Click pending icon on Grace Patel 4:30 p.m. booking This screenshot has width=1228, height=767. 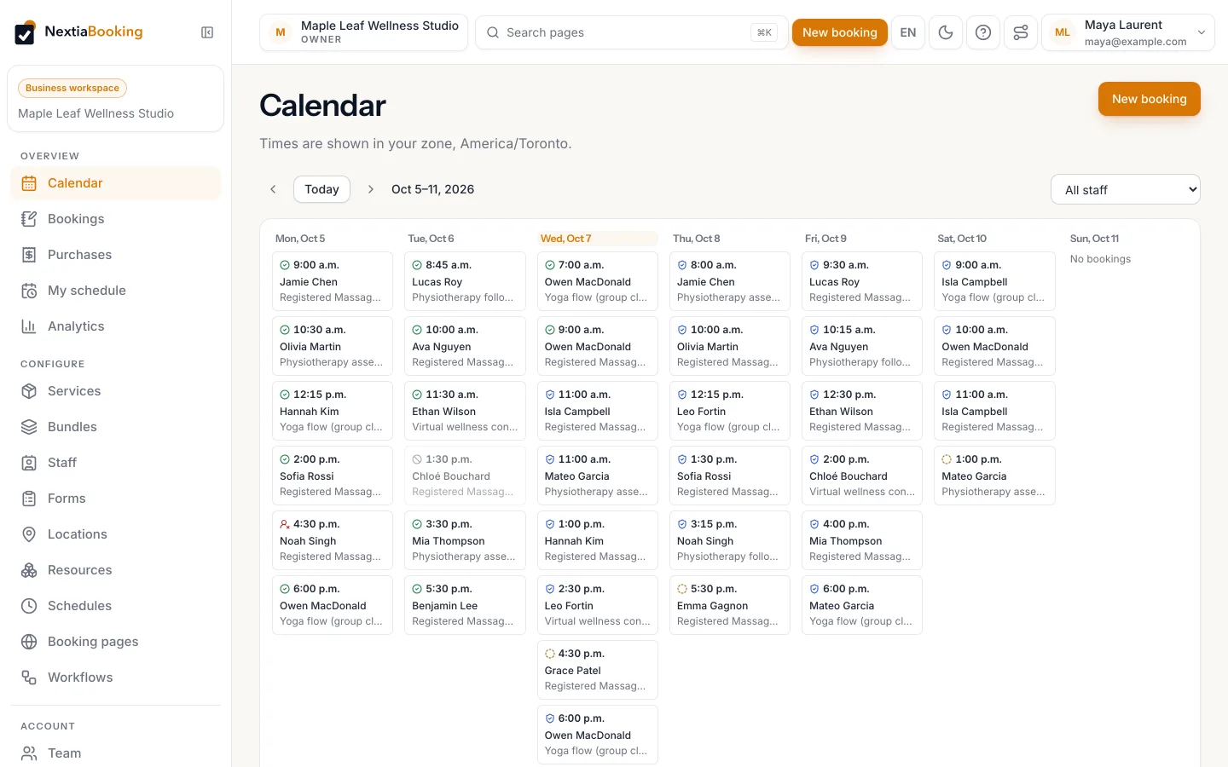pyautogui.click(x=550, y=654)
